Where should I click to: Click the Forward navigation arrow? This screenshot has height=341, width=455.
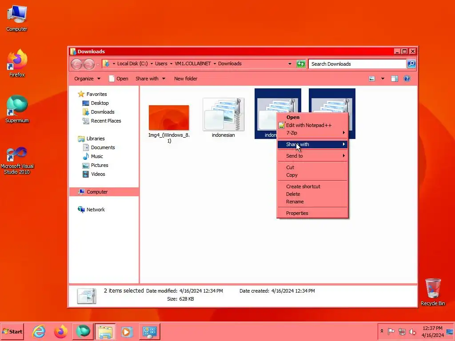coord(89,64)
